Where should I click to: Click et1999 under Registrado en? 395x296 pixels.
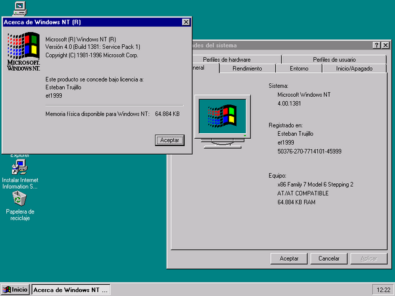286,142
